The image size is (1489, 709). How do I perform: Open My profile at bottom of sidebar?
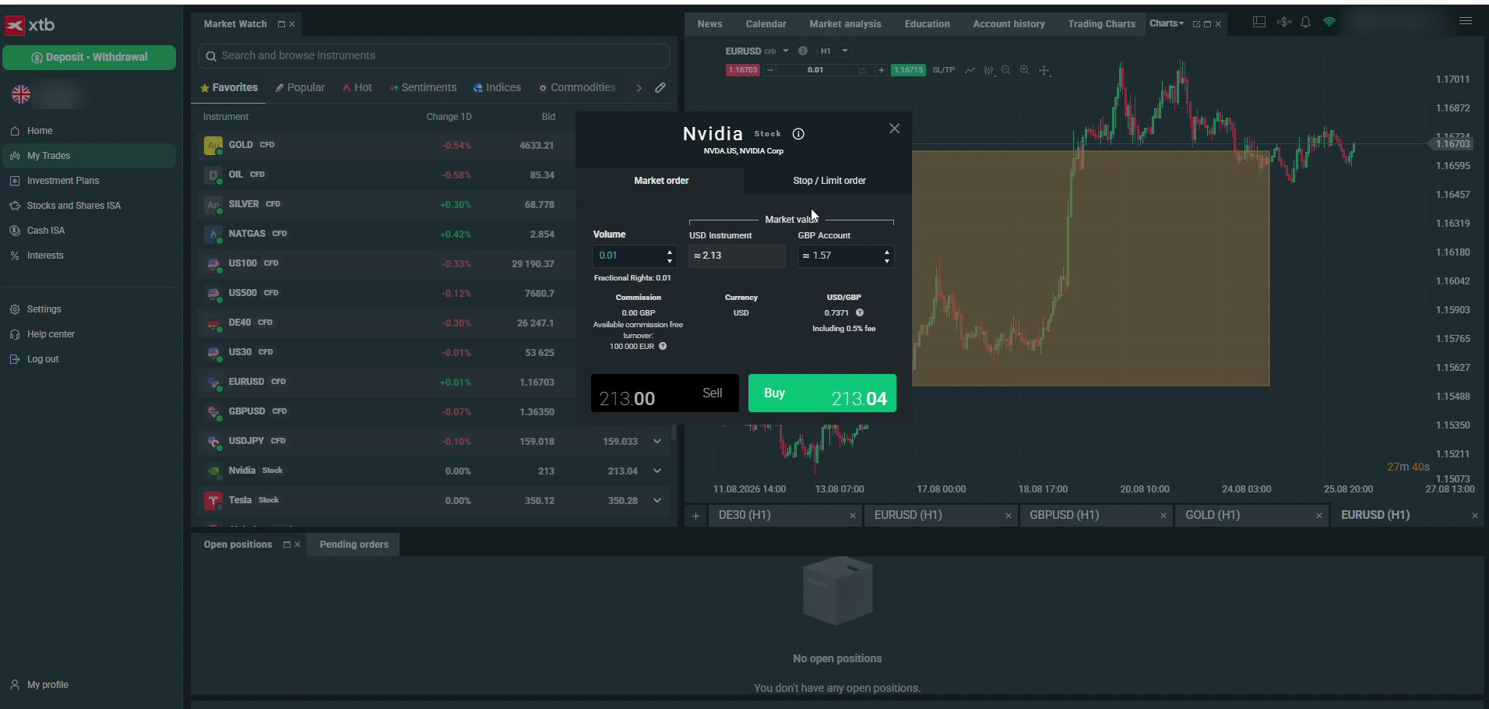pyautogui.click(x=48, y=685)
